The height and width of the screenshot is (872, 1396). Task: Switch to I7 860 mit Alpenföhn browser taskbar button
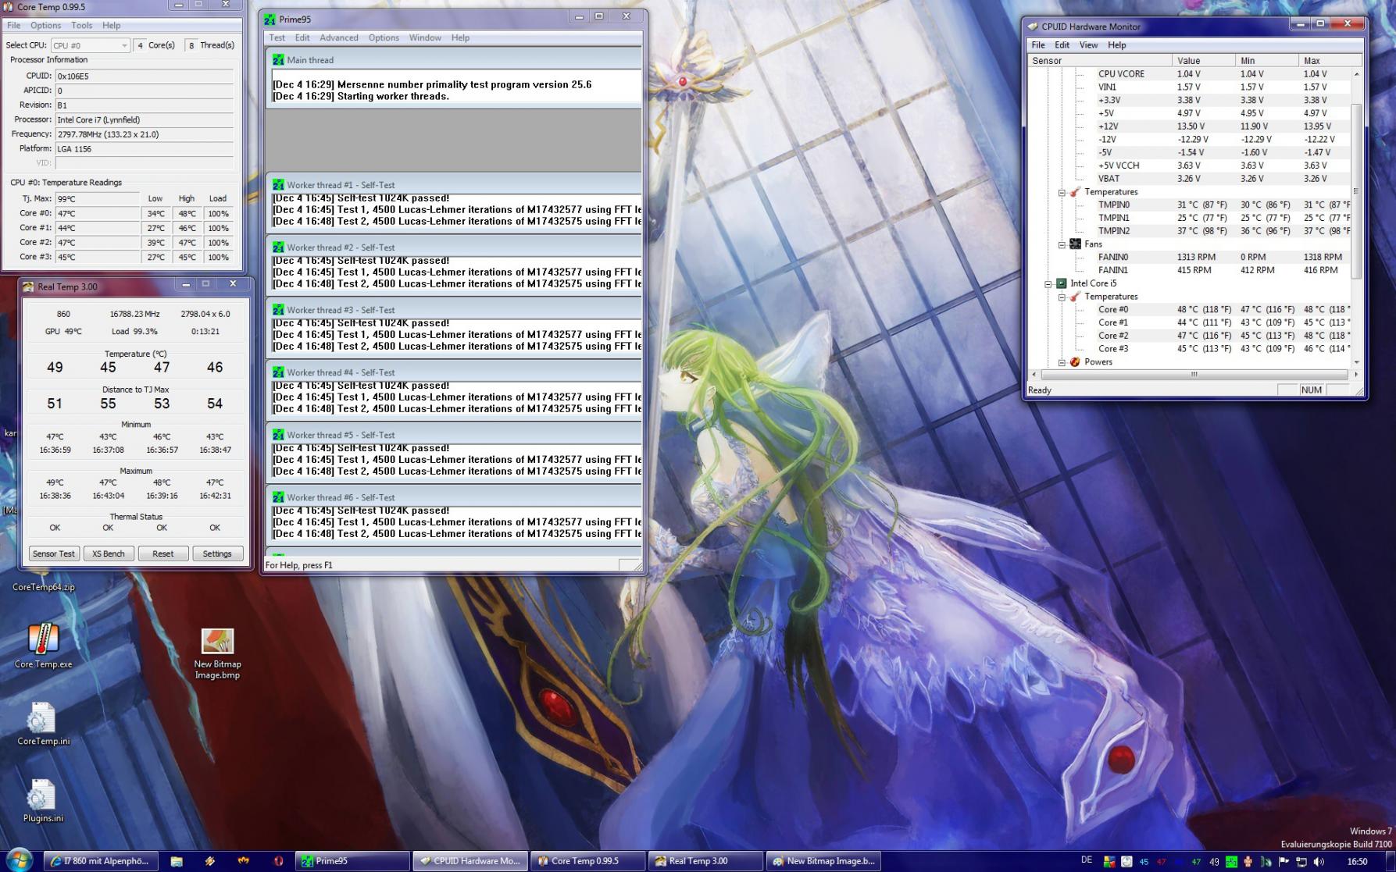(x=100, y=861)
